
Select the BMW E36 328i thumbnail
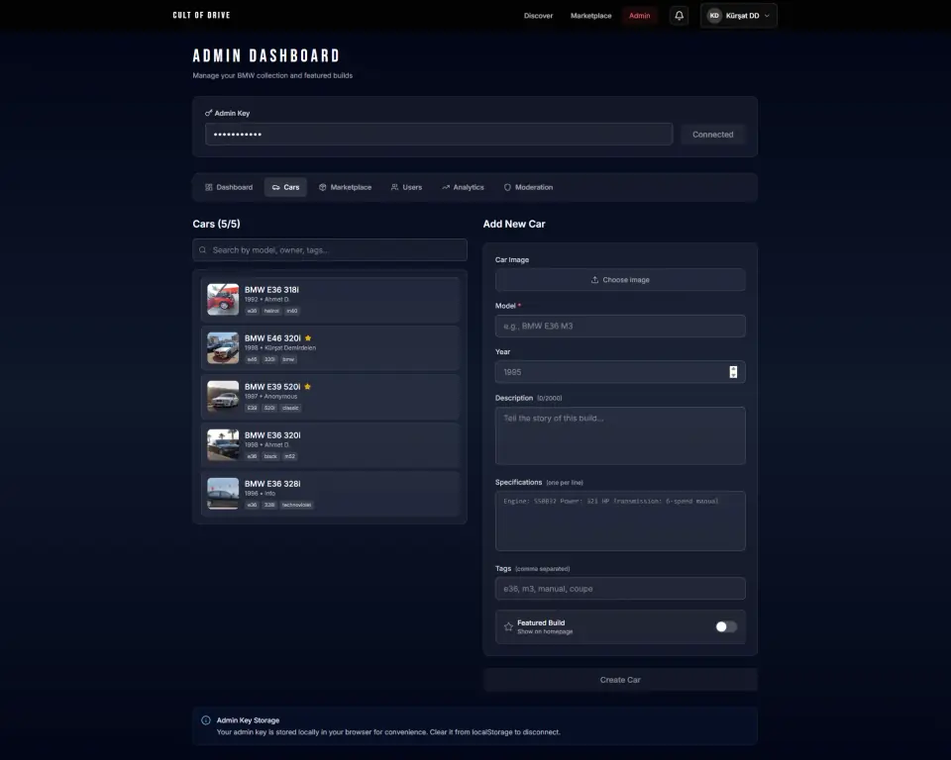223,494
